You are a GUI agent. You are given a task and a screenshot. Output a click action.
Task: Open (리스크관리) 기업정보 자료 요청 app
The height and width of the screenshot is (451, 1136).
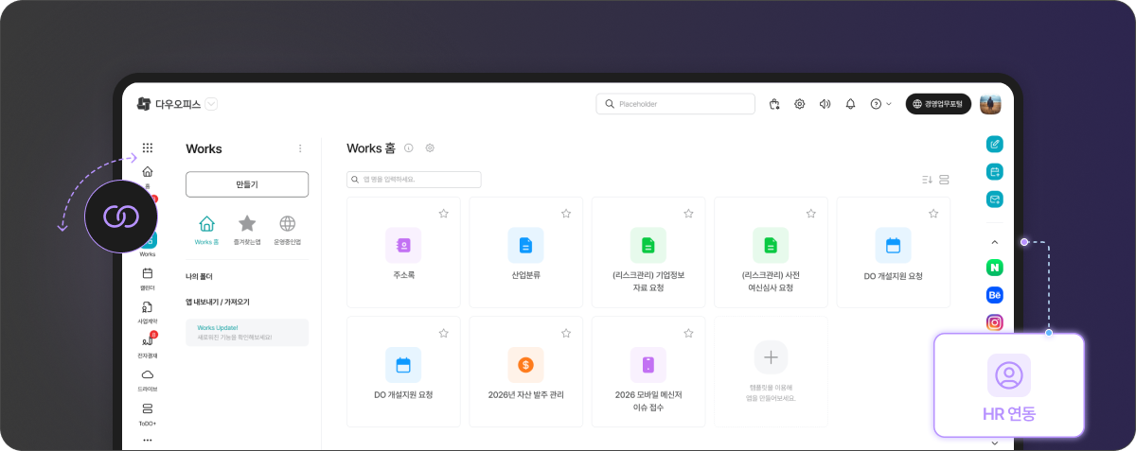[x=648, y=252]
